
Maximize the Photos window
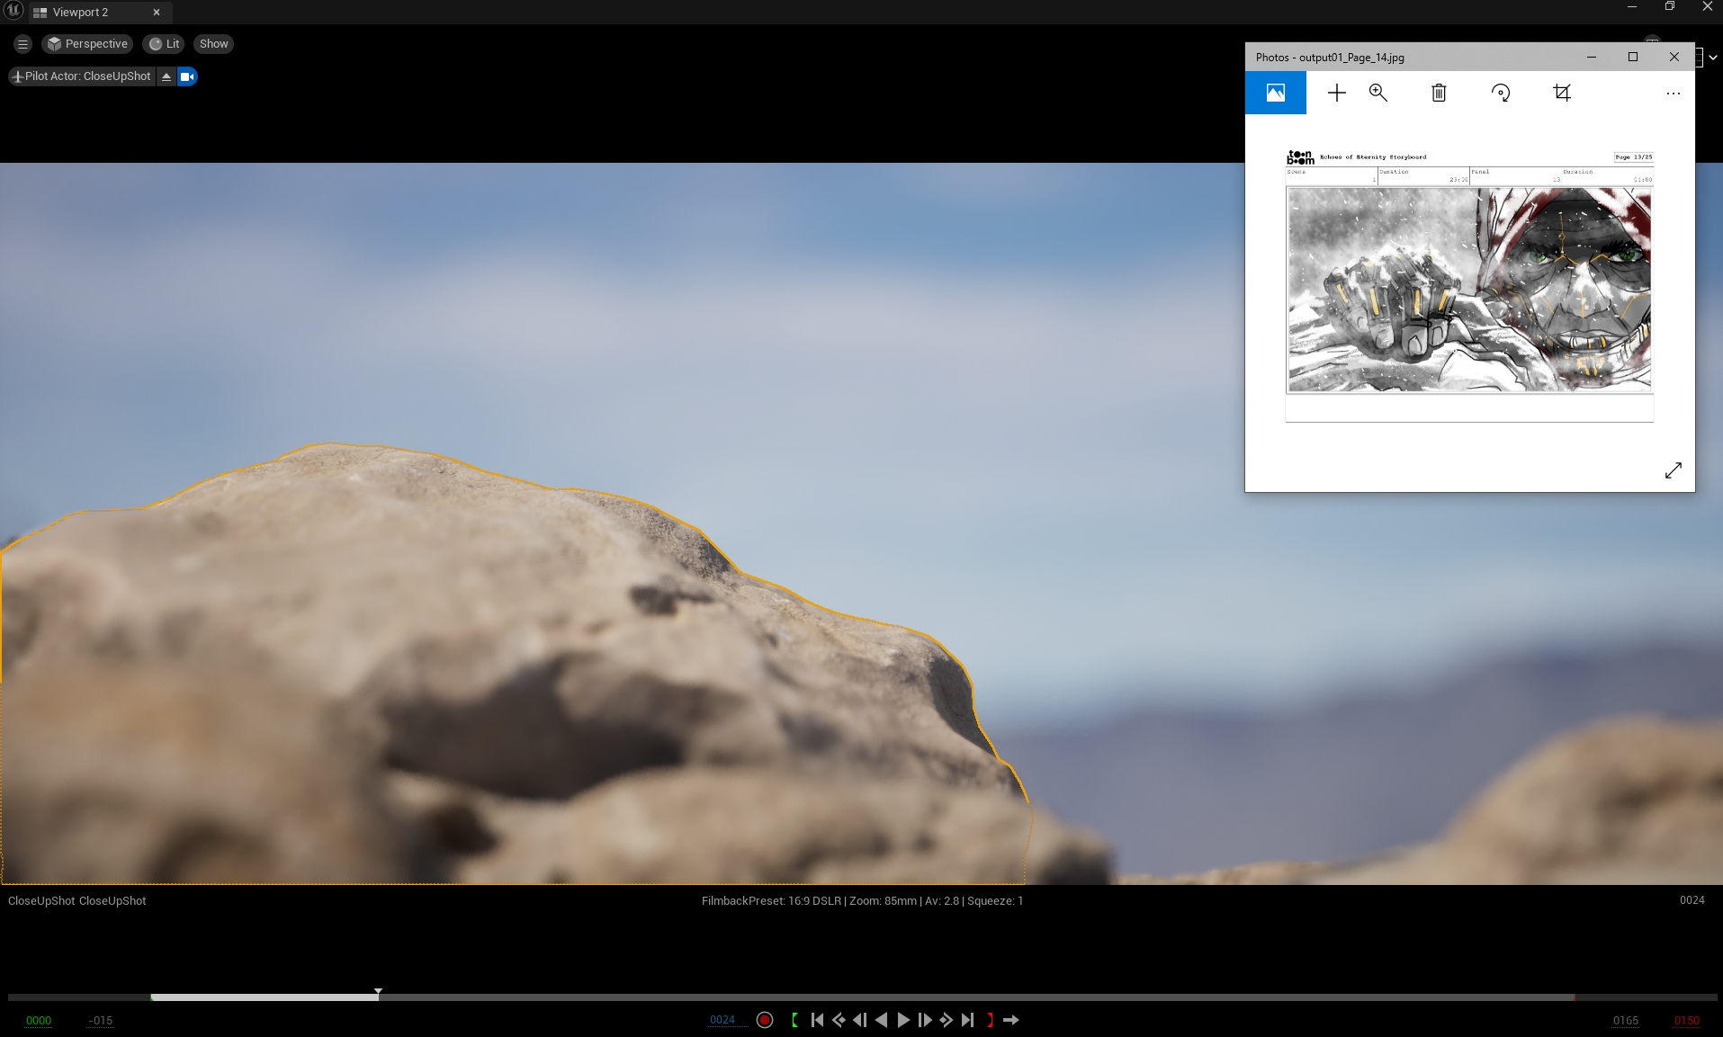click(1633, 57)
